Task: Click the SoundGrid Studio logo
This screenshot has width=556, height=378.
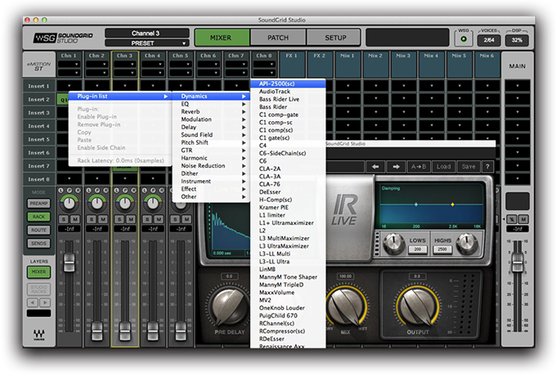Action: point(63,38)
